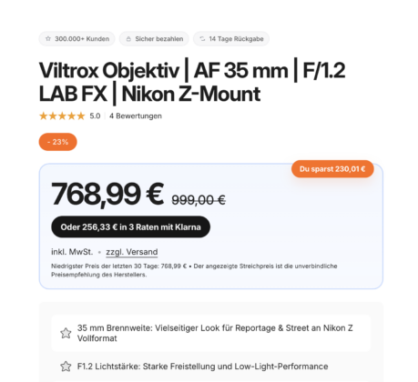
Task: Click the Niedrigster Preis der letzten 30 Tage note
Action: coord(194,270)
